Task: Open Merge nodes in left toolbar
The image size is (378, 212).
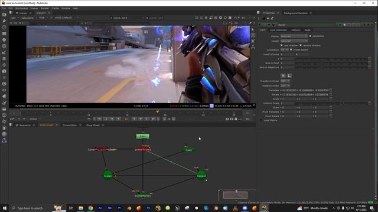Action: pyautogui.click(x=4, y=59)
